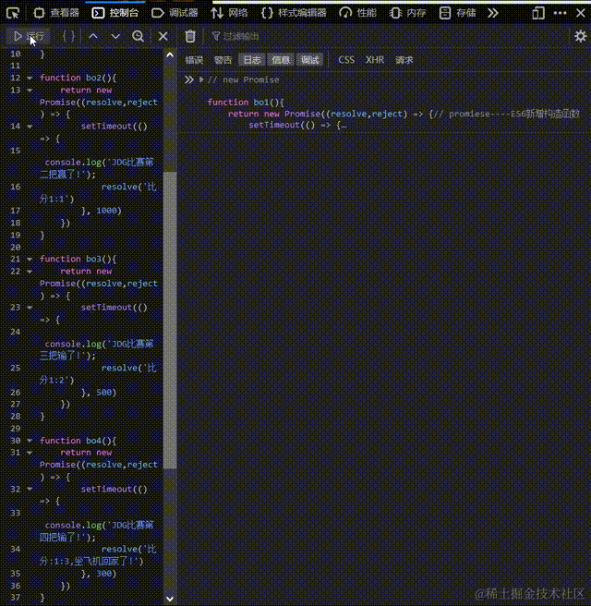Click the 1000 timeout value on line 17
Screen dimensions: 591x606
coord(106,211)
